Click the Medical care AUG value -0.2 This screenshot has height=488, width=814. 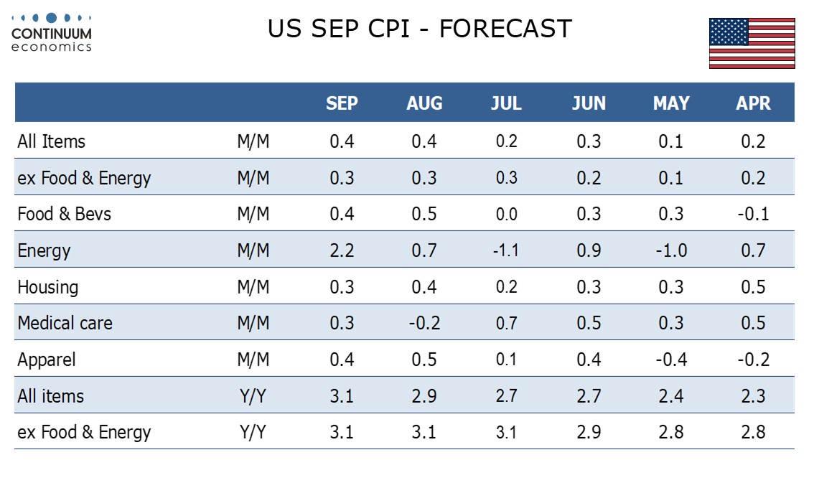point(424,323)
